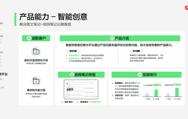This screenshot has height=119, width=188.
Task: Click the 适配客户 green header
Action: pos(36,38)
